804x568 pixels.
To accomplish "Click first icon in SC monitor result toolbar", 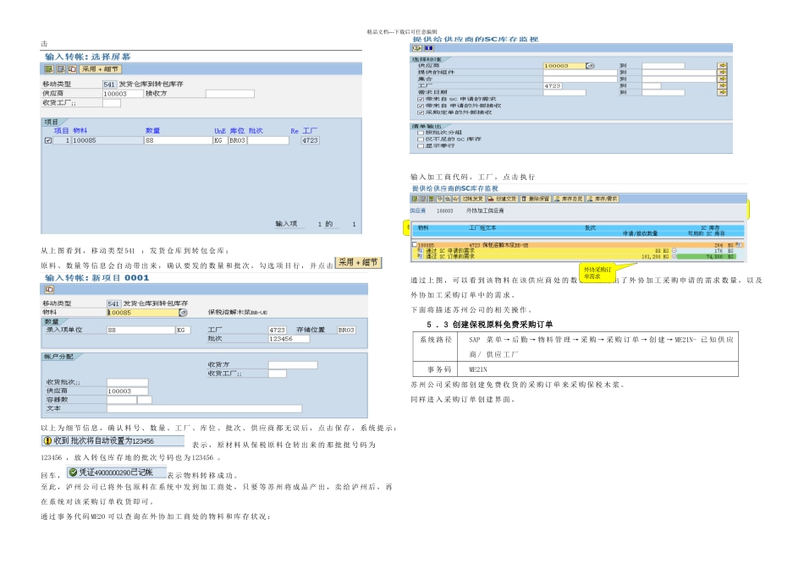I will pyautogui.click(x=416, y=199).
